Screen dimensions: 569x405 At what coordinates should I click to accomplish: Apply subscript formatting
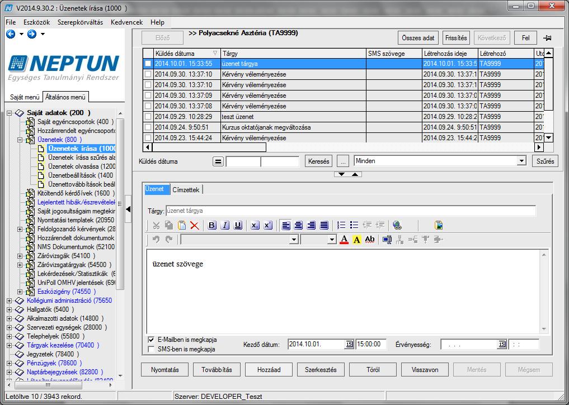click(x=255, y=225)
